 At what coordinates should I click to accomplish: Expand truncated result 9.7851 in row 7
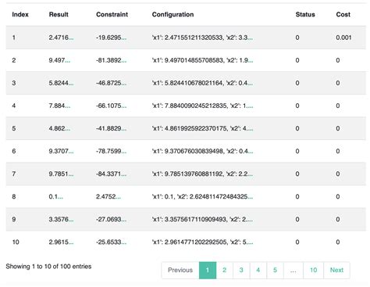(71, 174)
